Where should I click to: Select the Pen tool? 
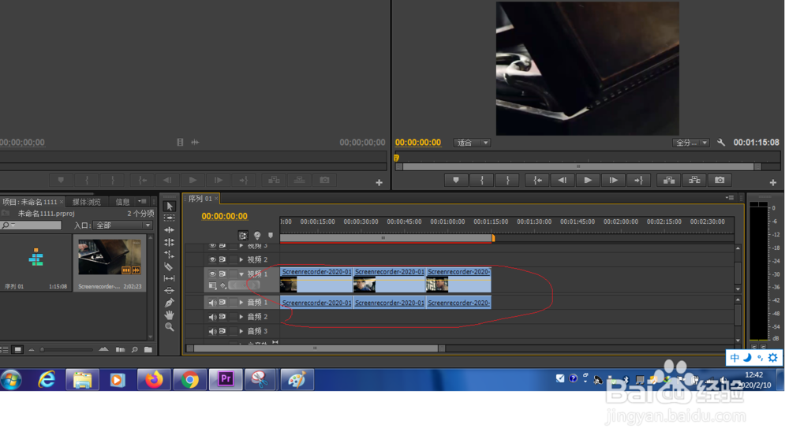(x=170, y=303)
